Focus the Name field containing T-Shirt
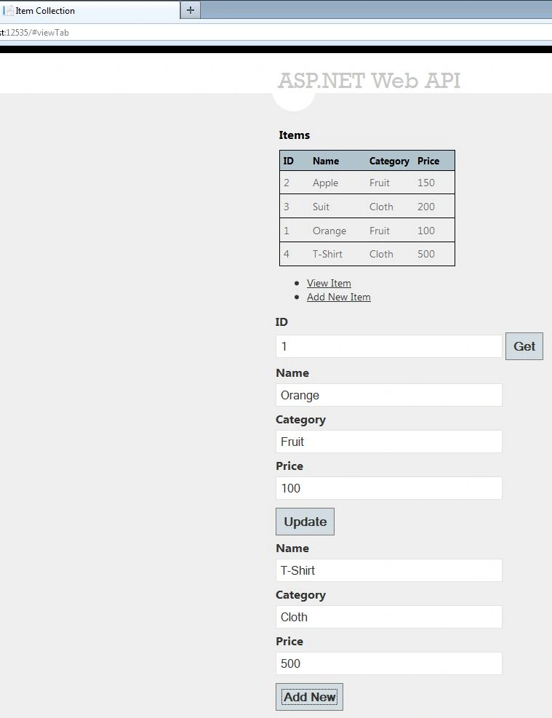Viewport: 552px width, 718px height. pos(388,570)
